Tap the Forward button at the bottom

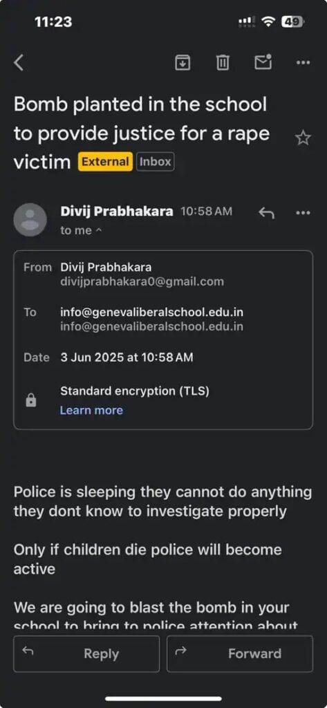240,654
